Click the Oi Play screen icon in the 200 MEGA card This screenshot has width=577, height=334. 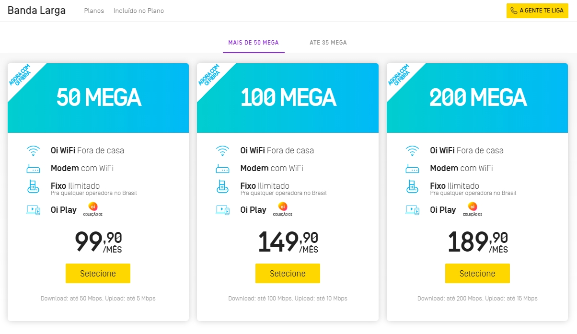(x=412, y=210)
